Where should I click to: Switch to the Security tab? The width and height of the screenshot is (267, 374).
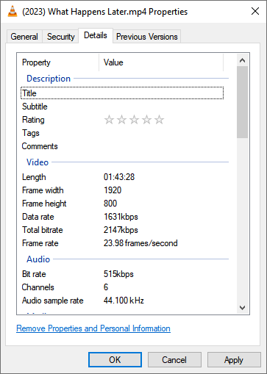pos(60,37)
